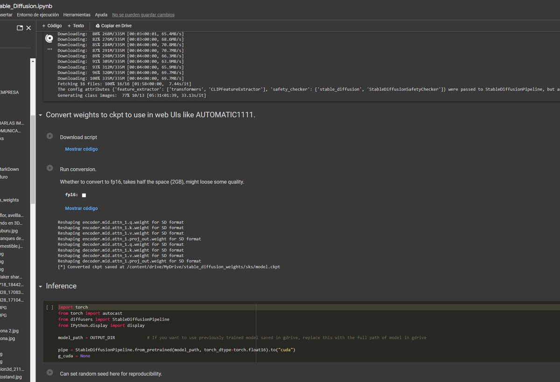Run the Run conversion cell
Screen dimensions: 560x382
tap(49, 168)
